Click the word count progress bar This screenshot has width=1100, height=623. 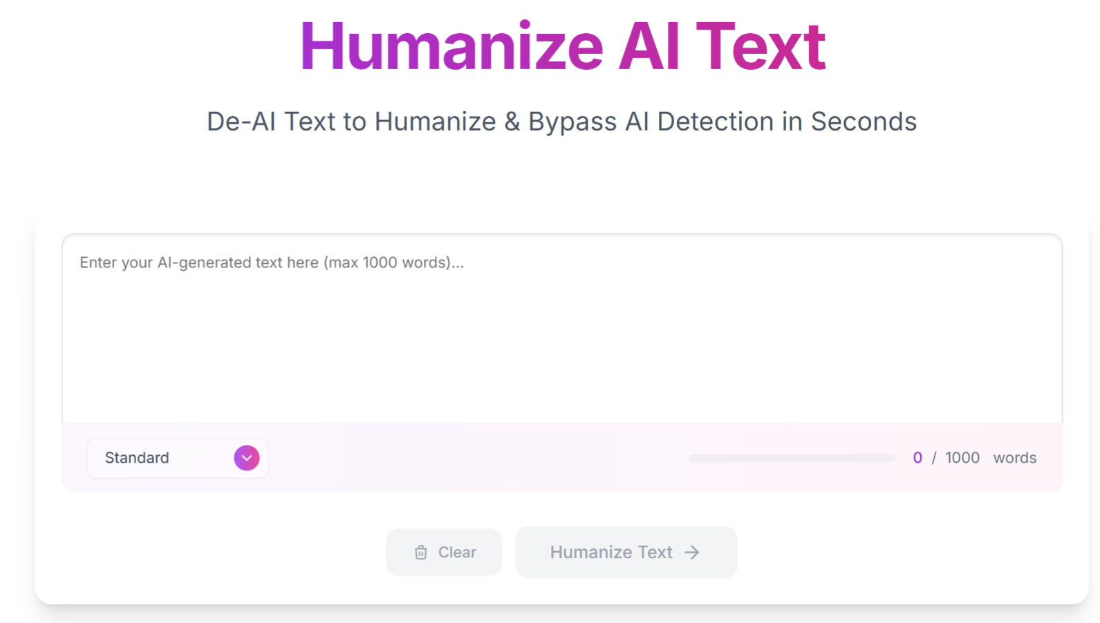(792, 458)
